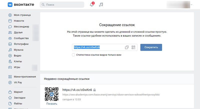The image size is (200, 109).
Task: Toggle Статистика ссылки видна только вам checkbox
Action: [73, 55]
